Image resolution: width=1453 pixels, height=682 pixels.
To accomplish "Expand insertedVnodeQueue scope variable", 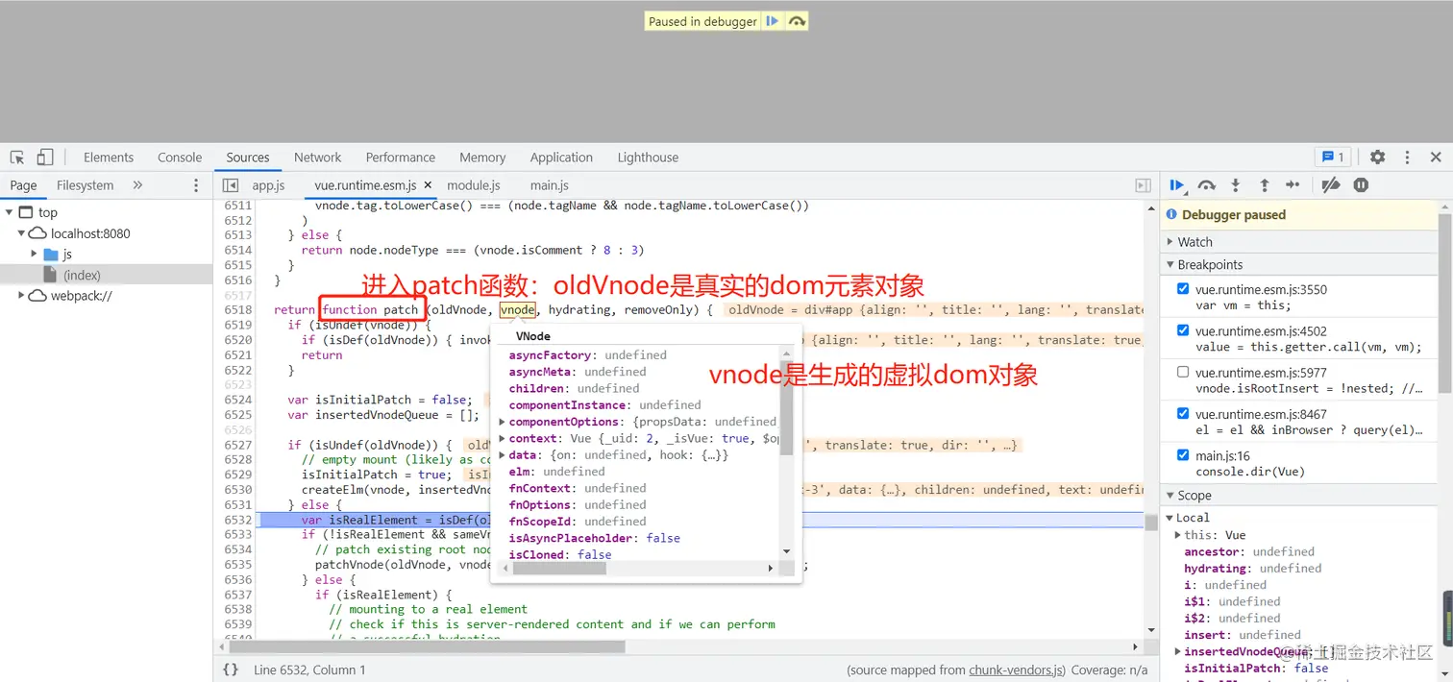I will 1178,651.
